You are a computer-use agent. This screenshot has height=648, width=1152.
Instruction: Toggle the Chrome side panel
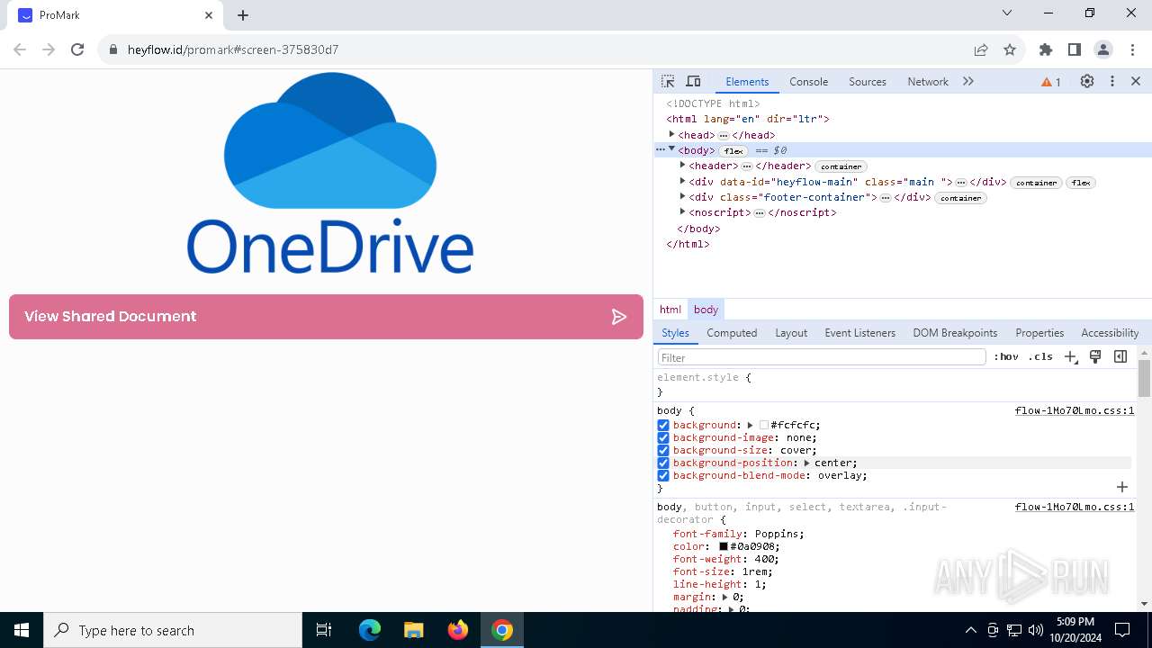coord(1075,49)
